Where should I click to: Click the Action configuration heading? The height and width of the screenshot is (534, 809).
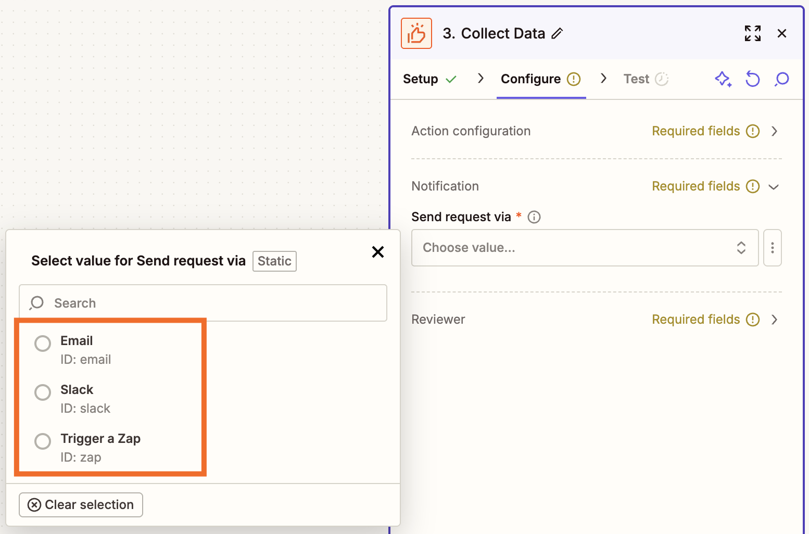(x=471, y=131)
